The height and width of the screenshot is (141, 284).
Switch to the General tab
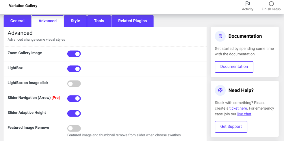[x=17, y=21]
